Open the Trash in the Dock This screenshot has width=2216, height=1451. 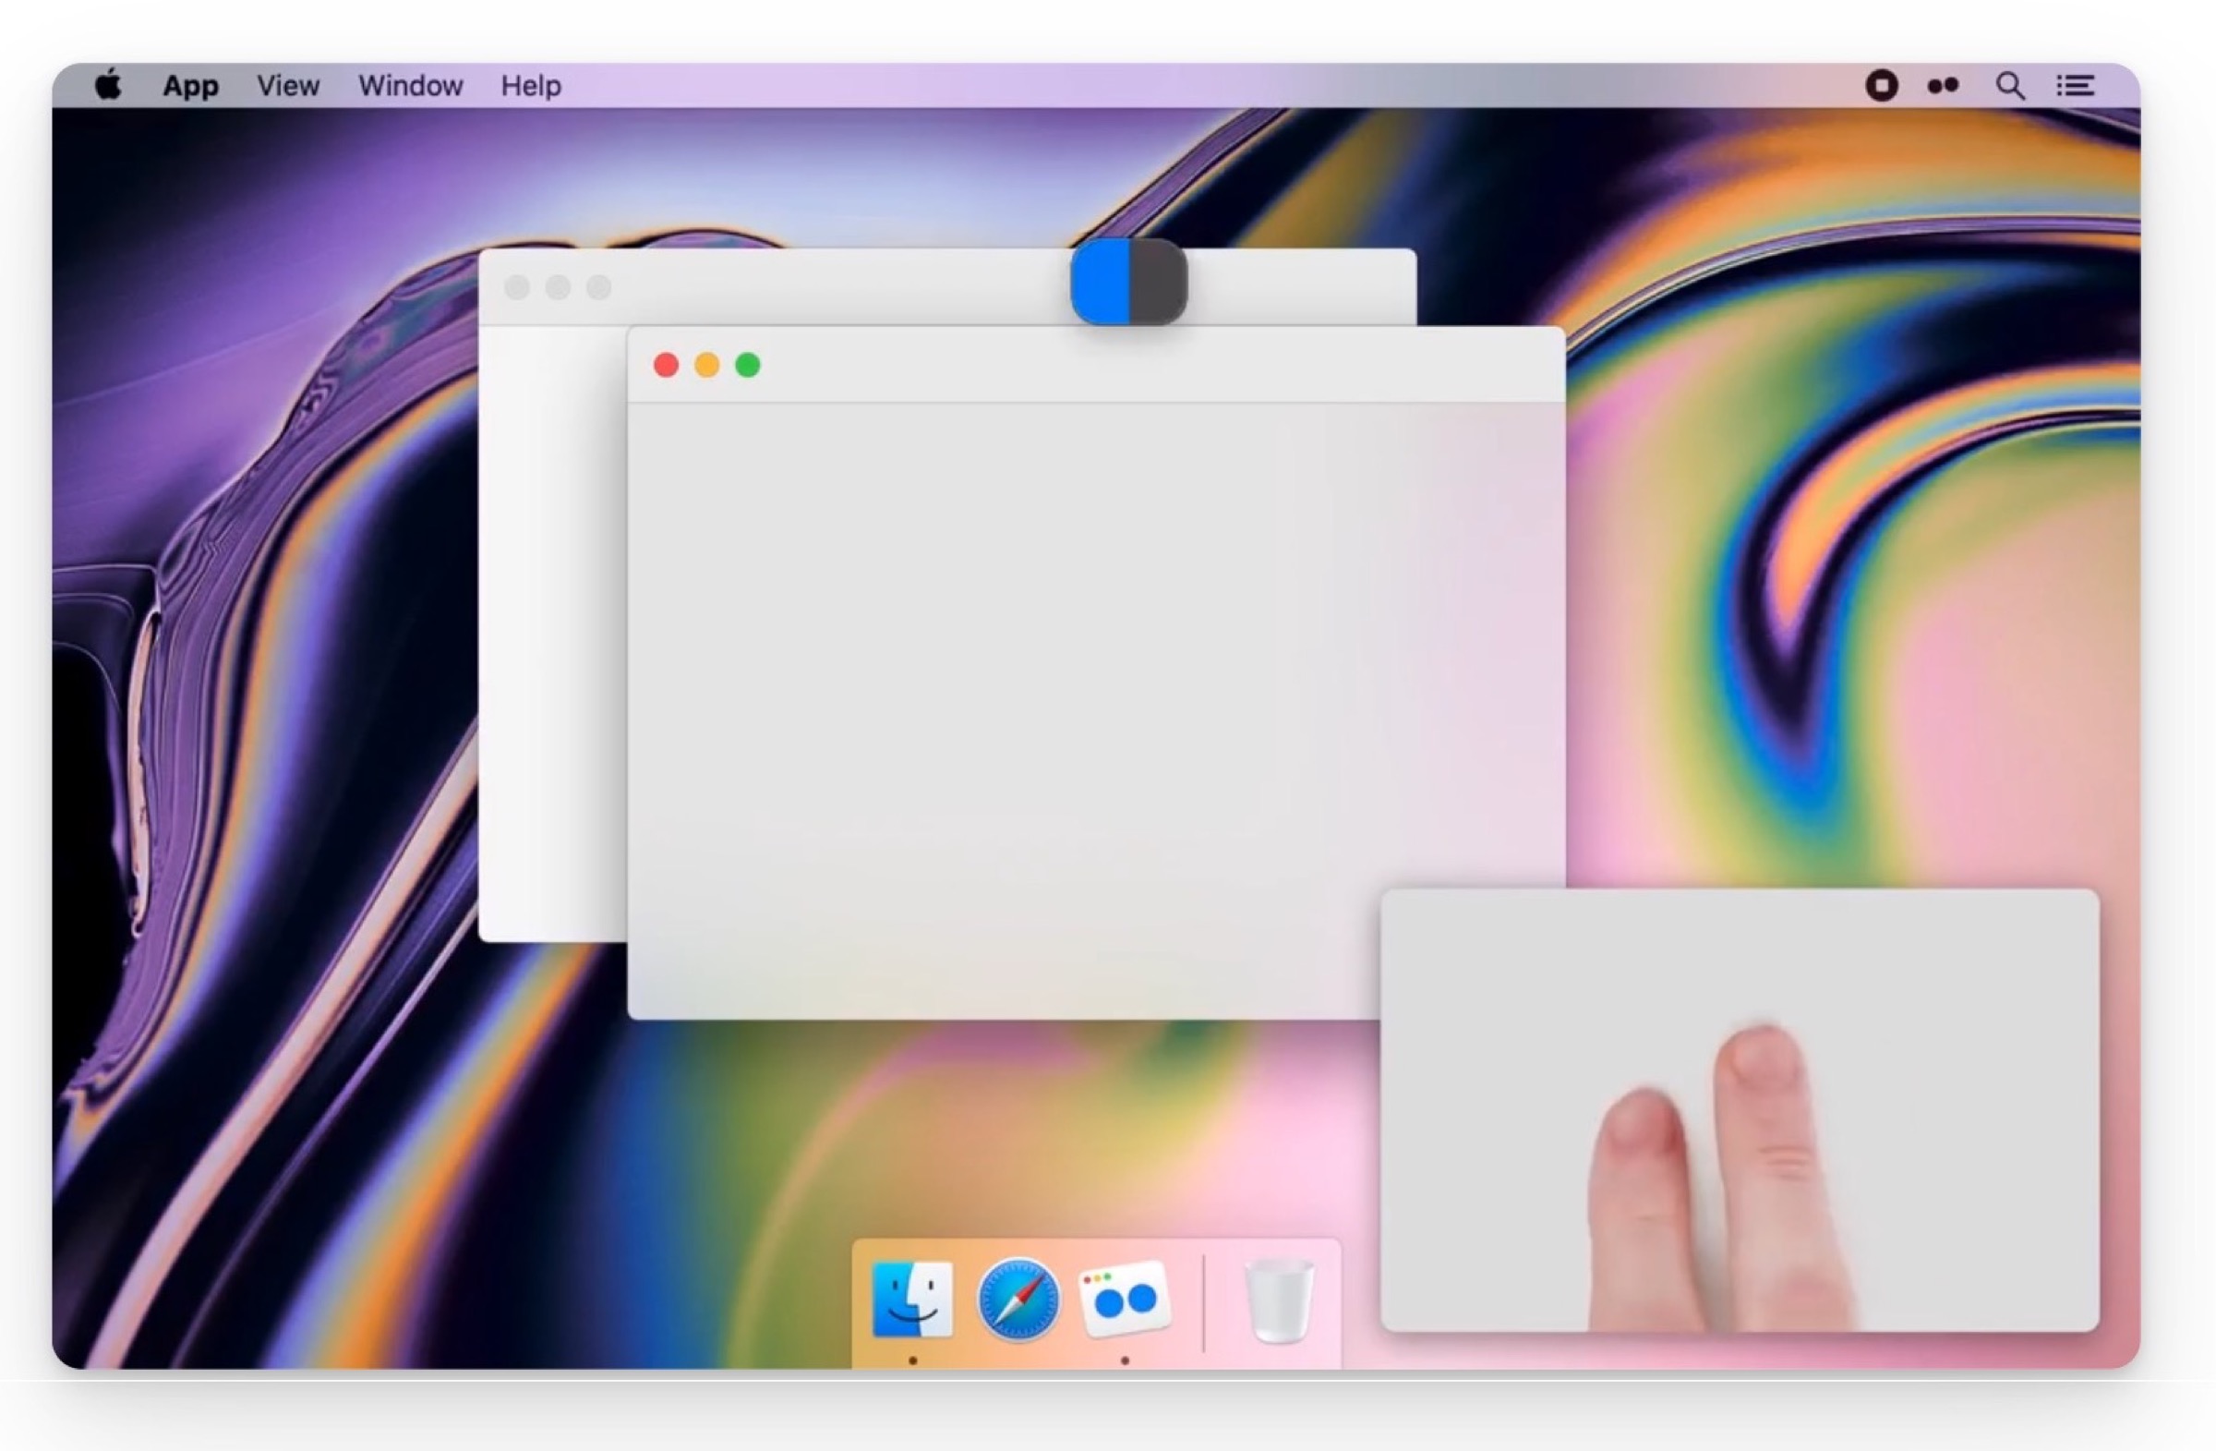pos(1280,1301)
